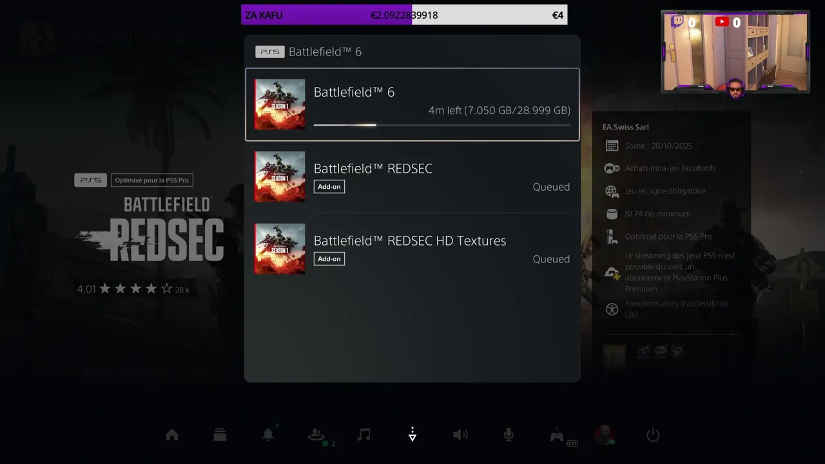Image resolution: width=825 pixels, height=464 pixels.
Task: Click Queued status of Battlefield REDSEC
Action: (x=551, y=187)
